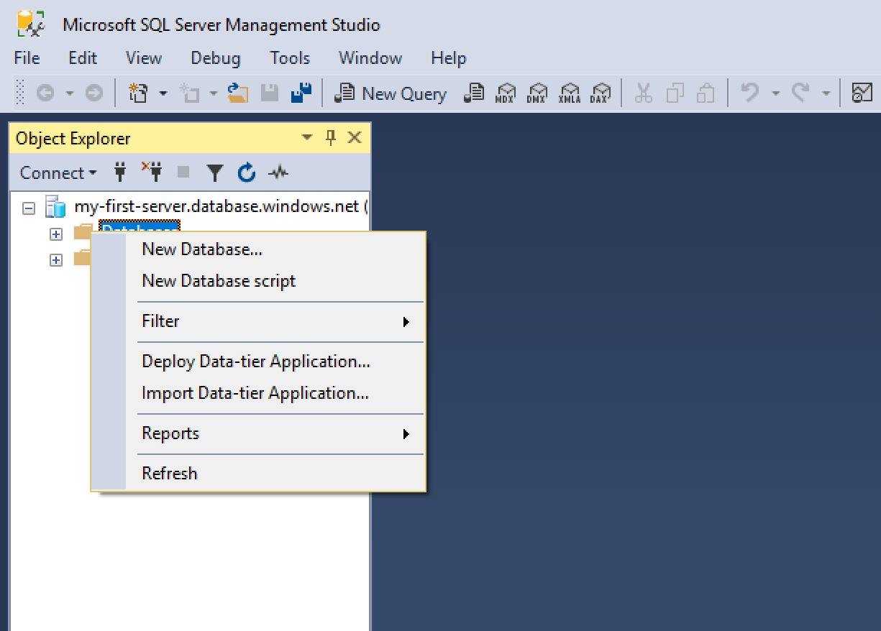Collapse the my-first-server tree node
The image size is (881, 631).
point(29,208)
